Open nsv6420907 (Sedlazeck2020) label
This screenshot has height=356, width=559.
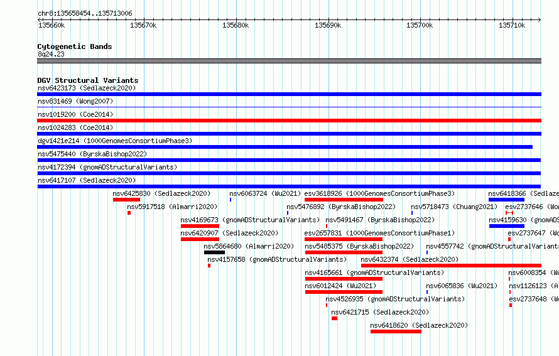(x=230, y=233)
